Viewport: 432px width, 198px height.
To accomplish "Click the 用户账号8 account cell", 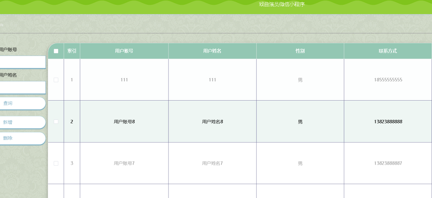I will 124,121.
